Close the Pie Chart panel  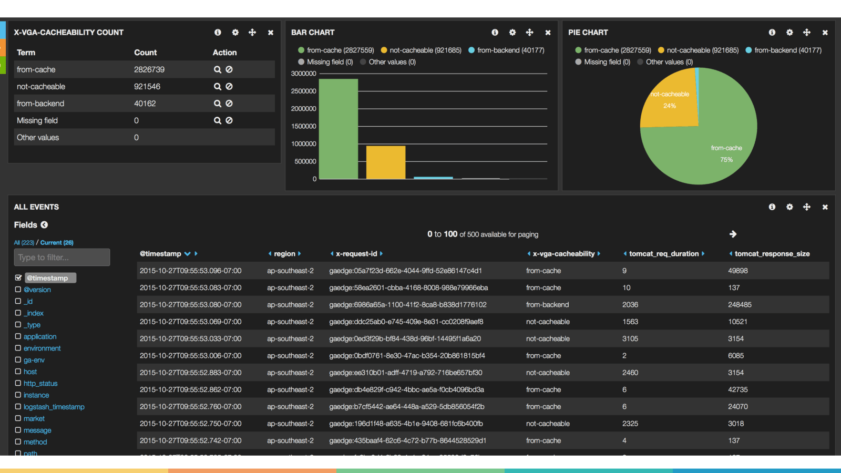(825, 33)
